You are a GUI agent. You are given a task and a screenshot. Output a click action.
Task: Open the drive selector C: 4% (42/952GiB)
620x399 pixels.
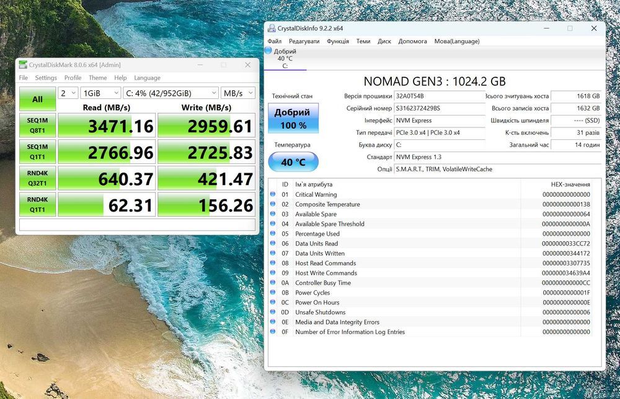pyautogui.click(x=170, y=93)
